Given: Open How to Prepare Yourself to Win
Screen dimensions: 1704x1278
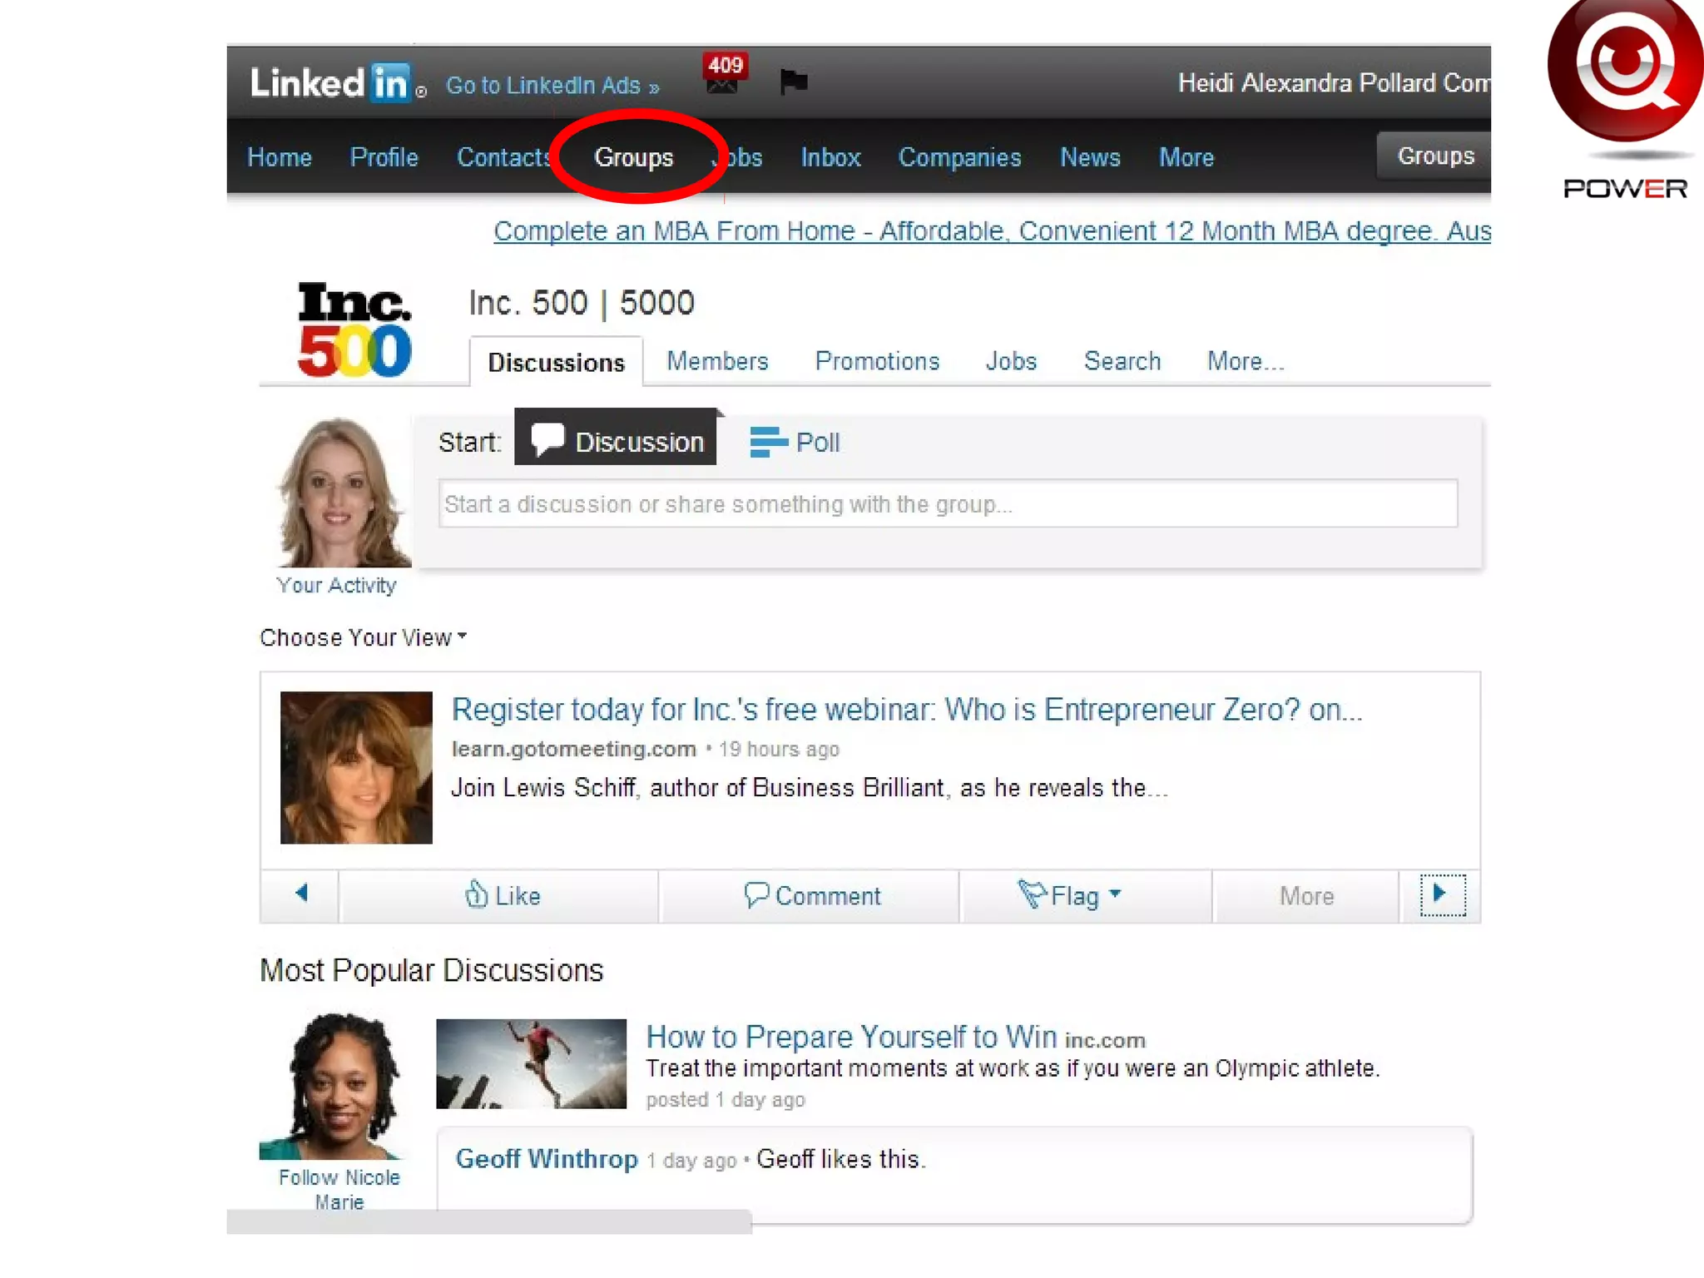Looking at the screenshot, I should (x=850, y=1037).
